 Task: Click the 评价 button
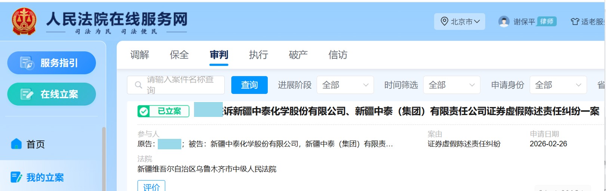tap(151, 186)
